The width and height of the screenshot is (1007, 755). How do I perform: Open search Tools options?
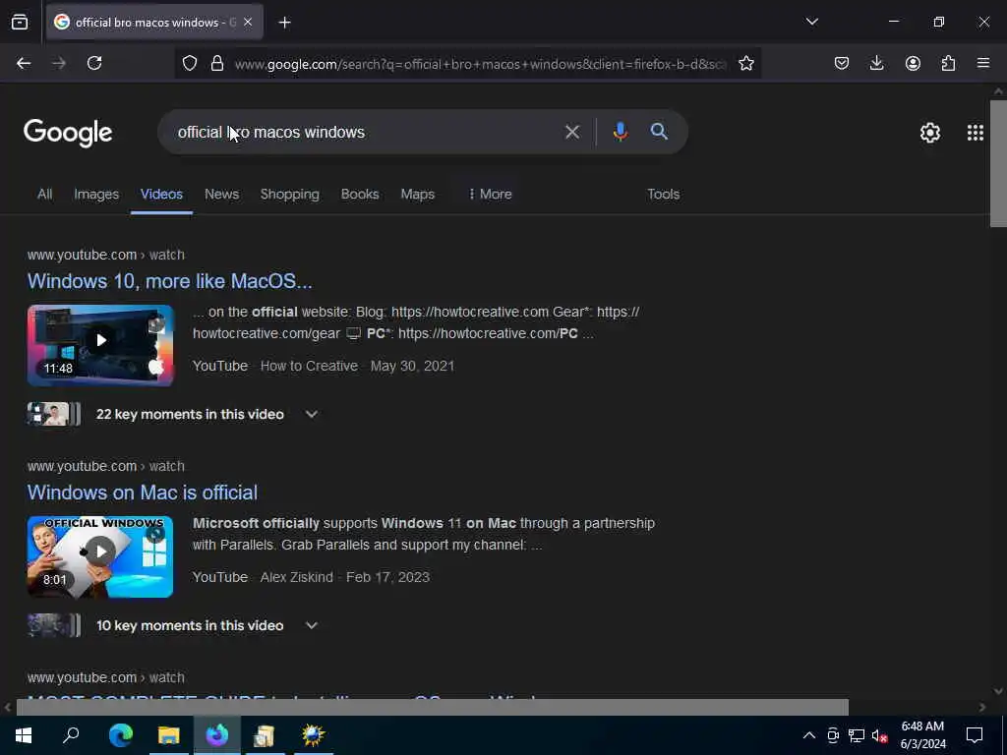pos(664,194)
